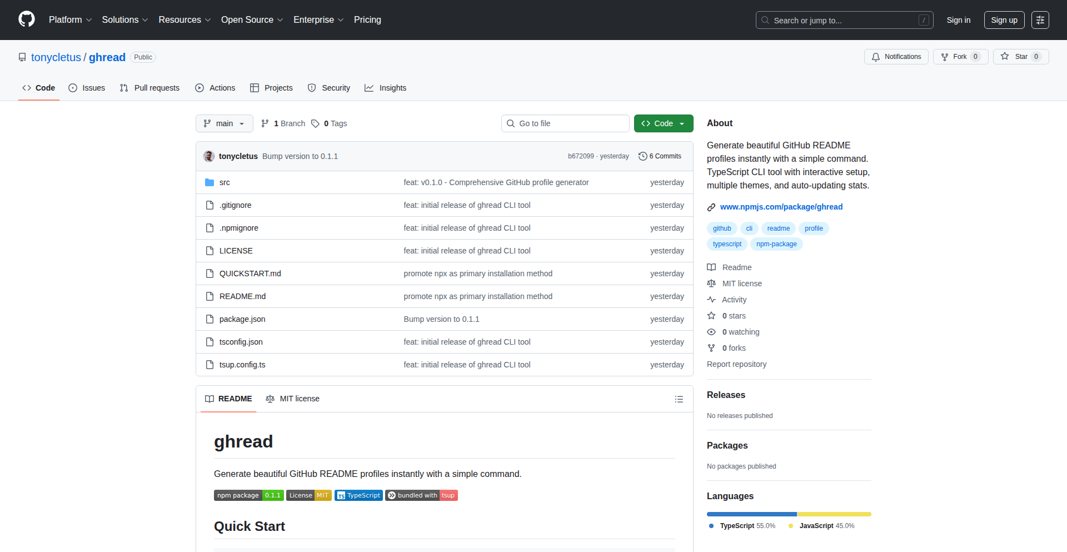Switch to the Actions tab
The height and width of the screenshot is (552, 1067).
215,88
